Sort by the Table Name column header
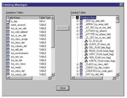 (x=22, y=18)
